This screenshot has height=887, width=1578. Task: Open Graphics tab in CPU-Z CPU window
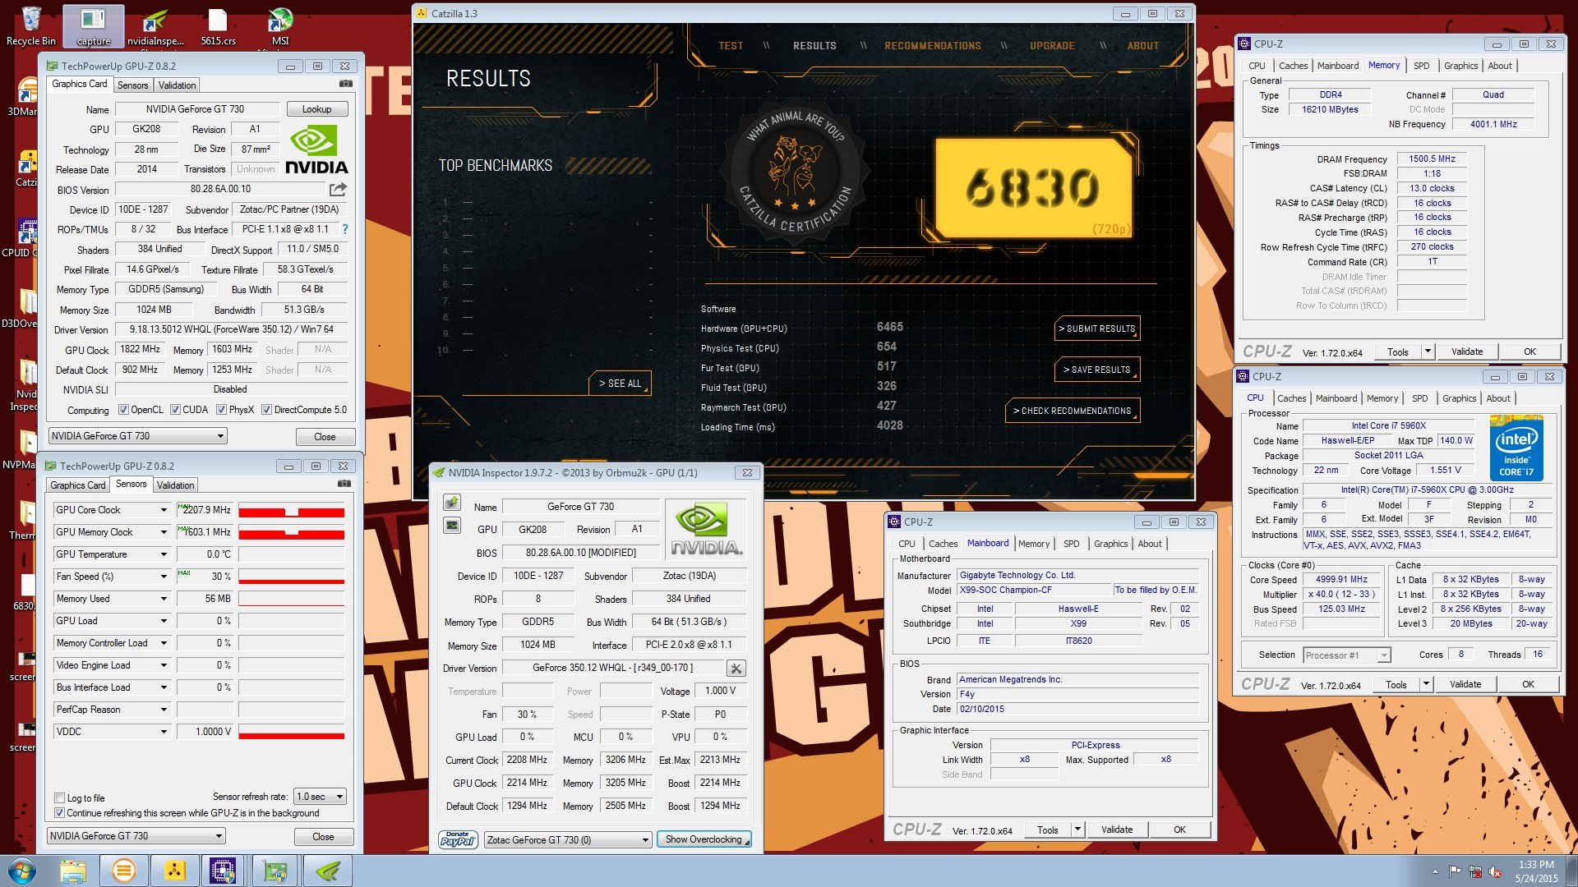pos(1459,398)
